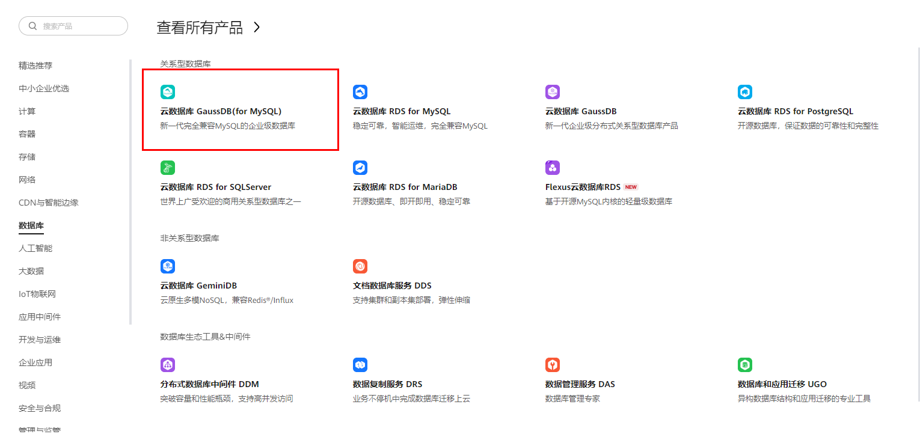Click the 云原生多模NoSQL，兼容Redis®/Influx description

click(x=227, y=301)
